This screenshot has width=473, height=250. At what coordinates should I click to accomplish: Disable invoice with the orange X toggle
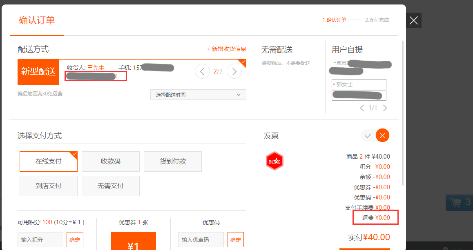(x=383, y=135)
